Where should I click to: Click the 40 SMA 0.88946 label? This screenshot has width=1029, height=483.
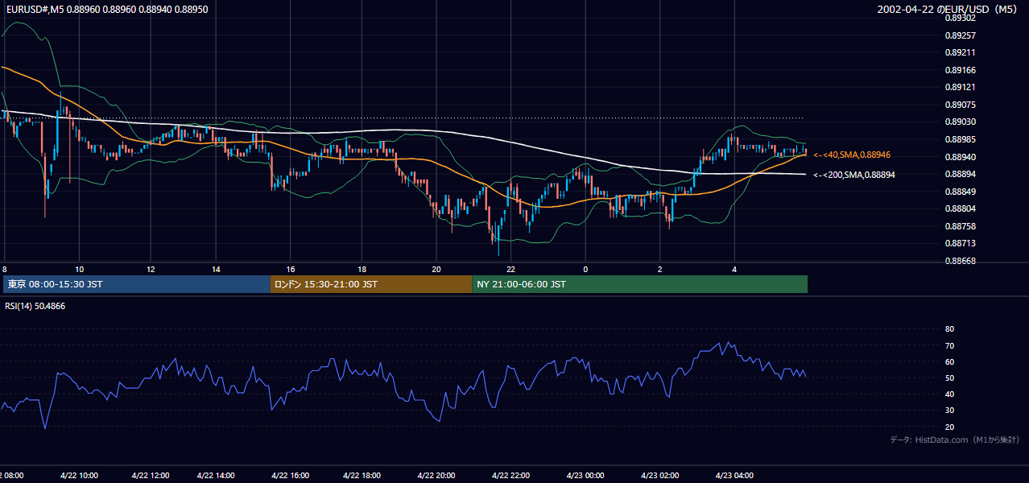852,155
